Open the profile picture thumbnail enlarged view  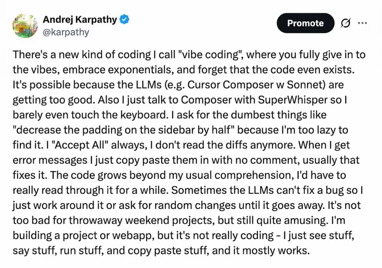coord(25,25)
